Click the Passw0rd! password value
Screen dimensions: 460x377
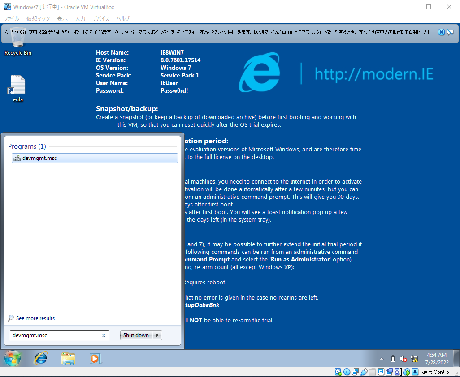174,90
